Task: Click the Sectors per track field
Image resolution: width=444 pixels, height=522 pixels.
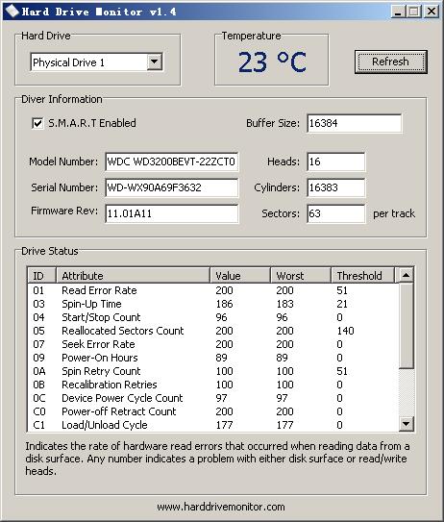Action: pyautogui.click(x=335, y=213)
